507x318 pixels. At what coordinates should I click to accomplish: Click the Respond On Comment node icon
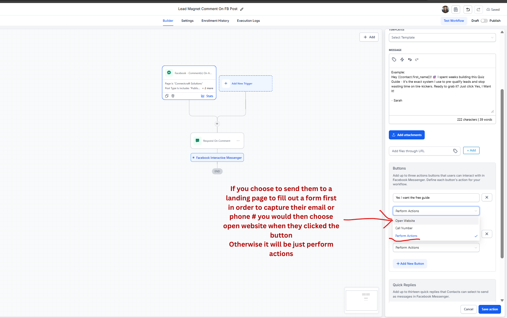(x=197, y=141)
